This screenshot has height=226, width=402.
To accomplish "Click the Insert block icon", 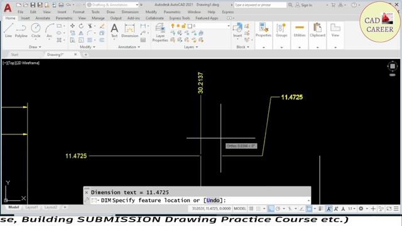I will [x=237, y=30].
